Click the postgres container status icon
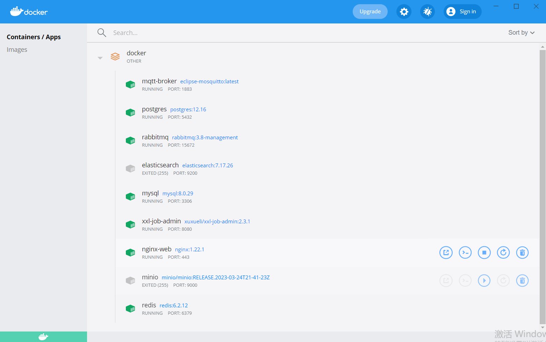This screenshot has width=546, height=342. point(130,112)
